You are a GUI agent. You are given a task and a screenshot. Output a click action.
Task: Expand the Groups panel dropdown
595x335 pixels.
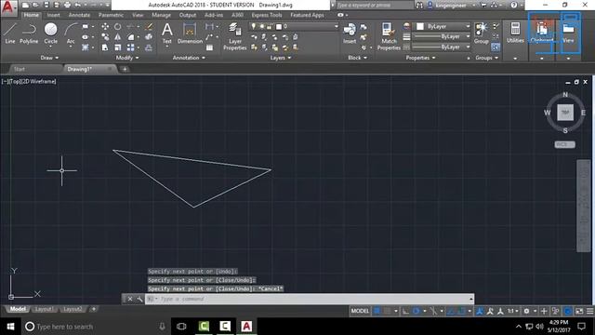487,58
